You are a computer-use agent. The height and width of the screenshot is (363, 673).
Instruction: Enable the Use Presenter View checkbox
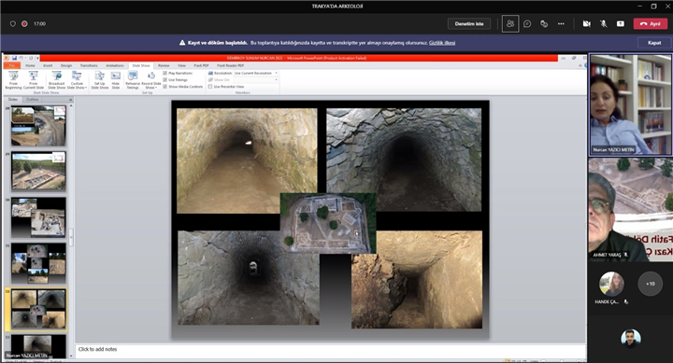[x=210, y=87]
